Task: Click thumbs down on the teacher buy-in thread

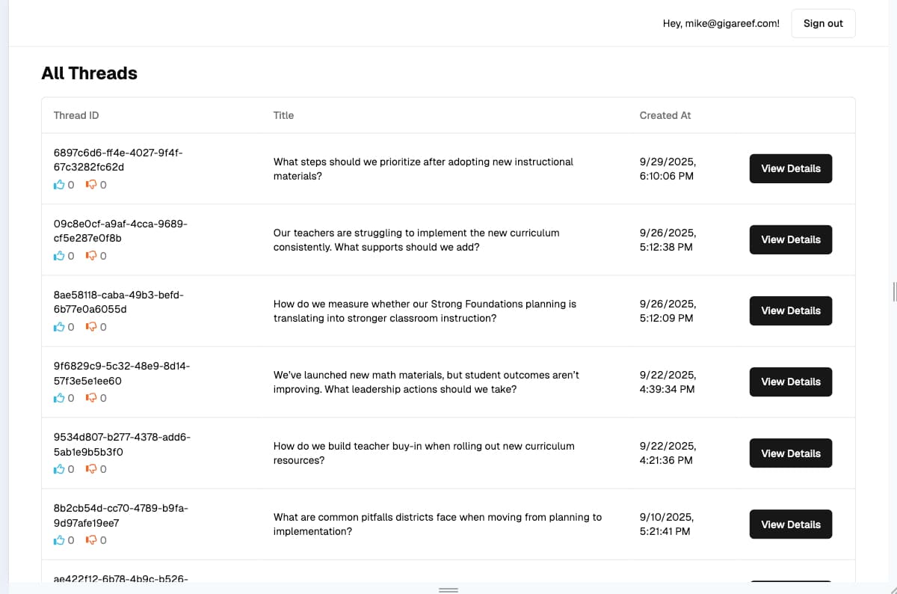Action: (92, 469)
